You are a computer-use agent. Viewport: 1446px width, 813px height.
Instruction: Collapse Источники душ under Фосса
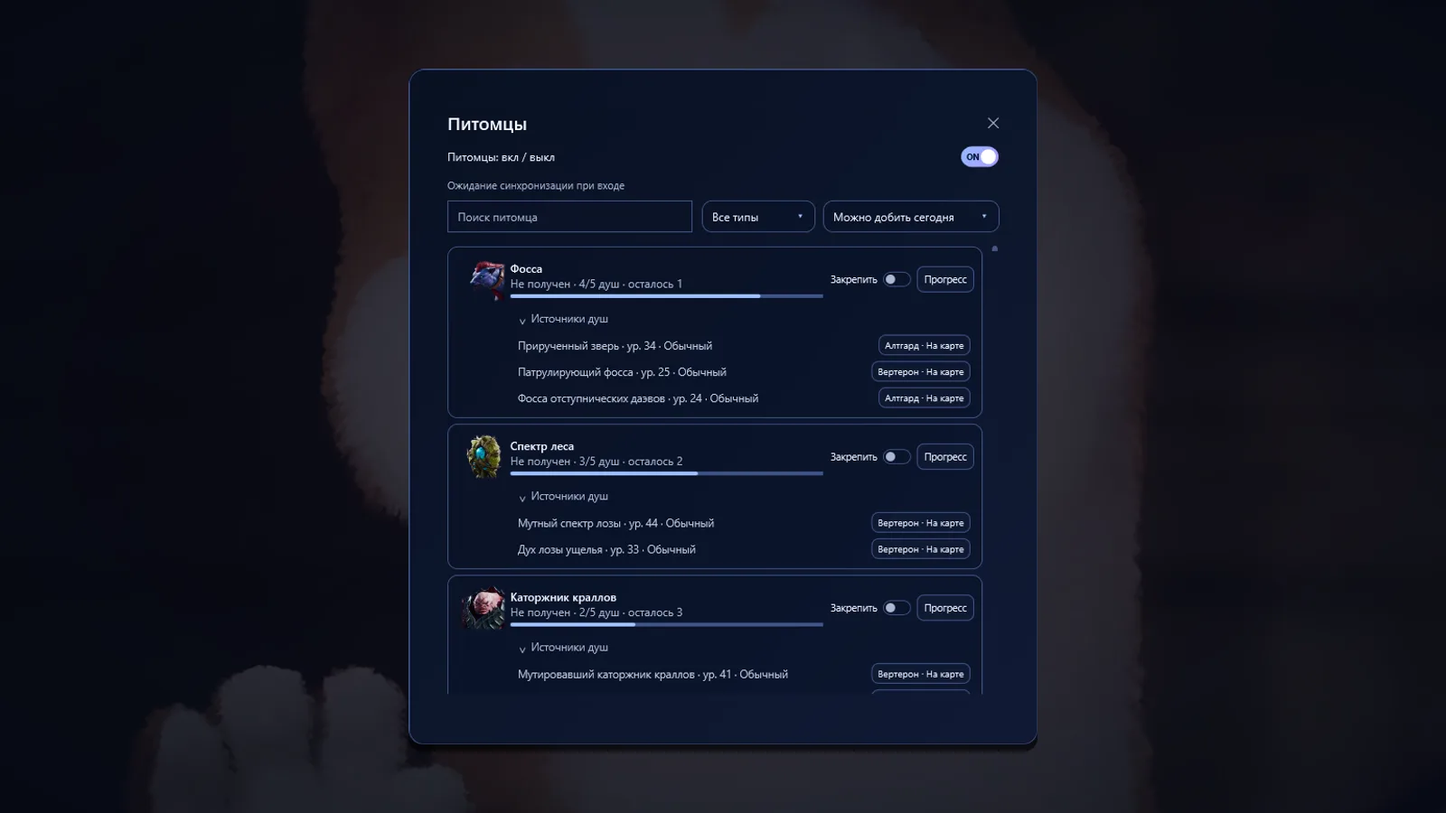pyautogui.click(x=563, y=319)
